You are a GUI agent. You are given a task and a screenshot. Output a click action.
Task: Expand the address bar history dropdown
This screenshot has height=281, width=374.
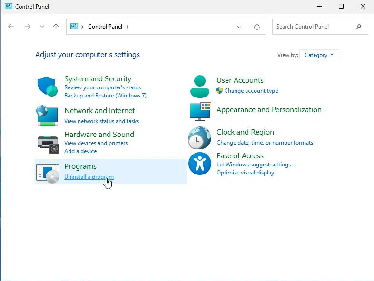click(x=239, y=27)
